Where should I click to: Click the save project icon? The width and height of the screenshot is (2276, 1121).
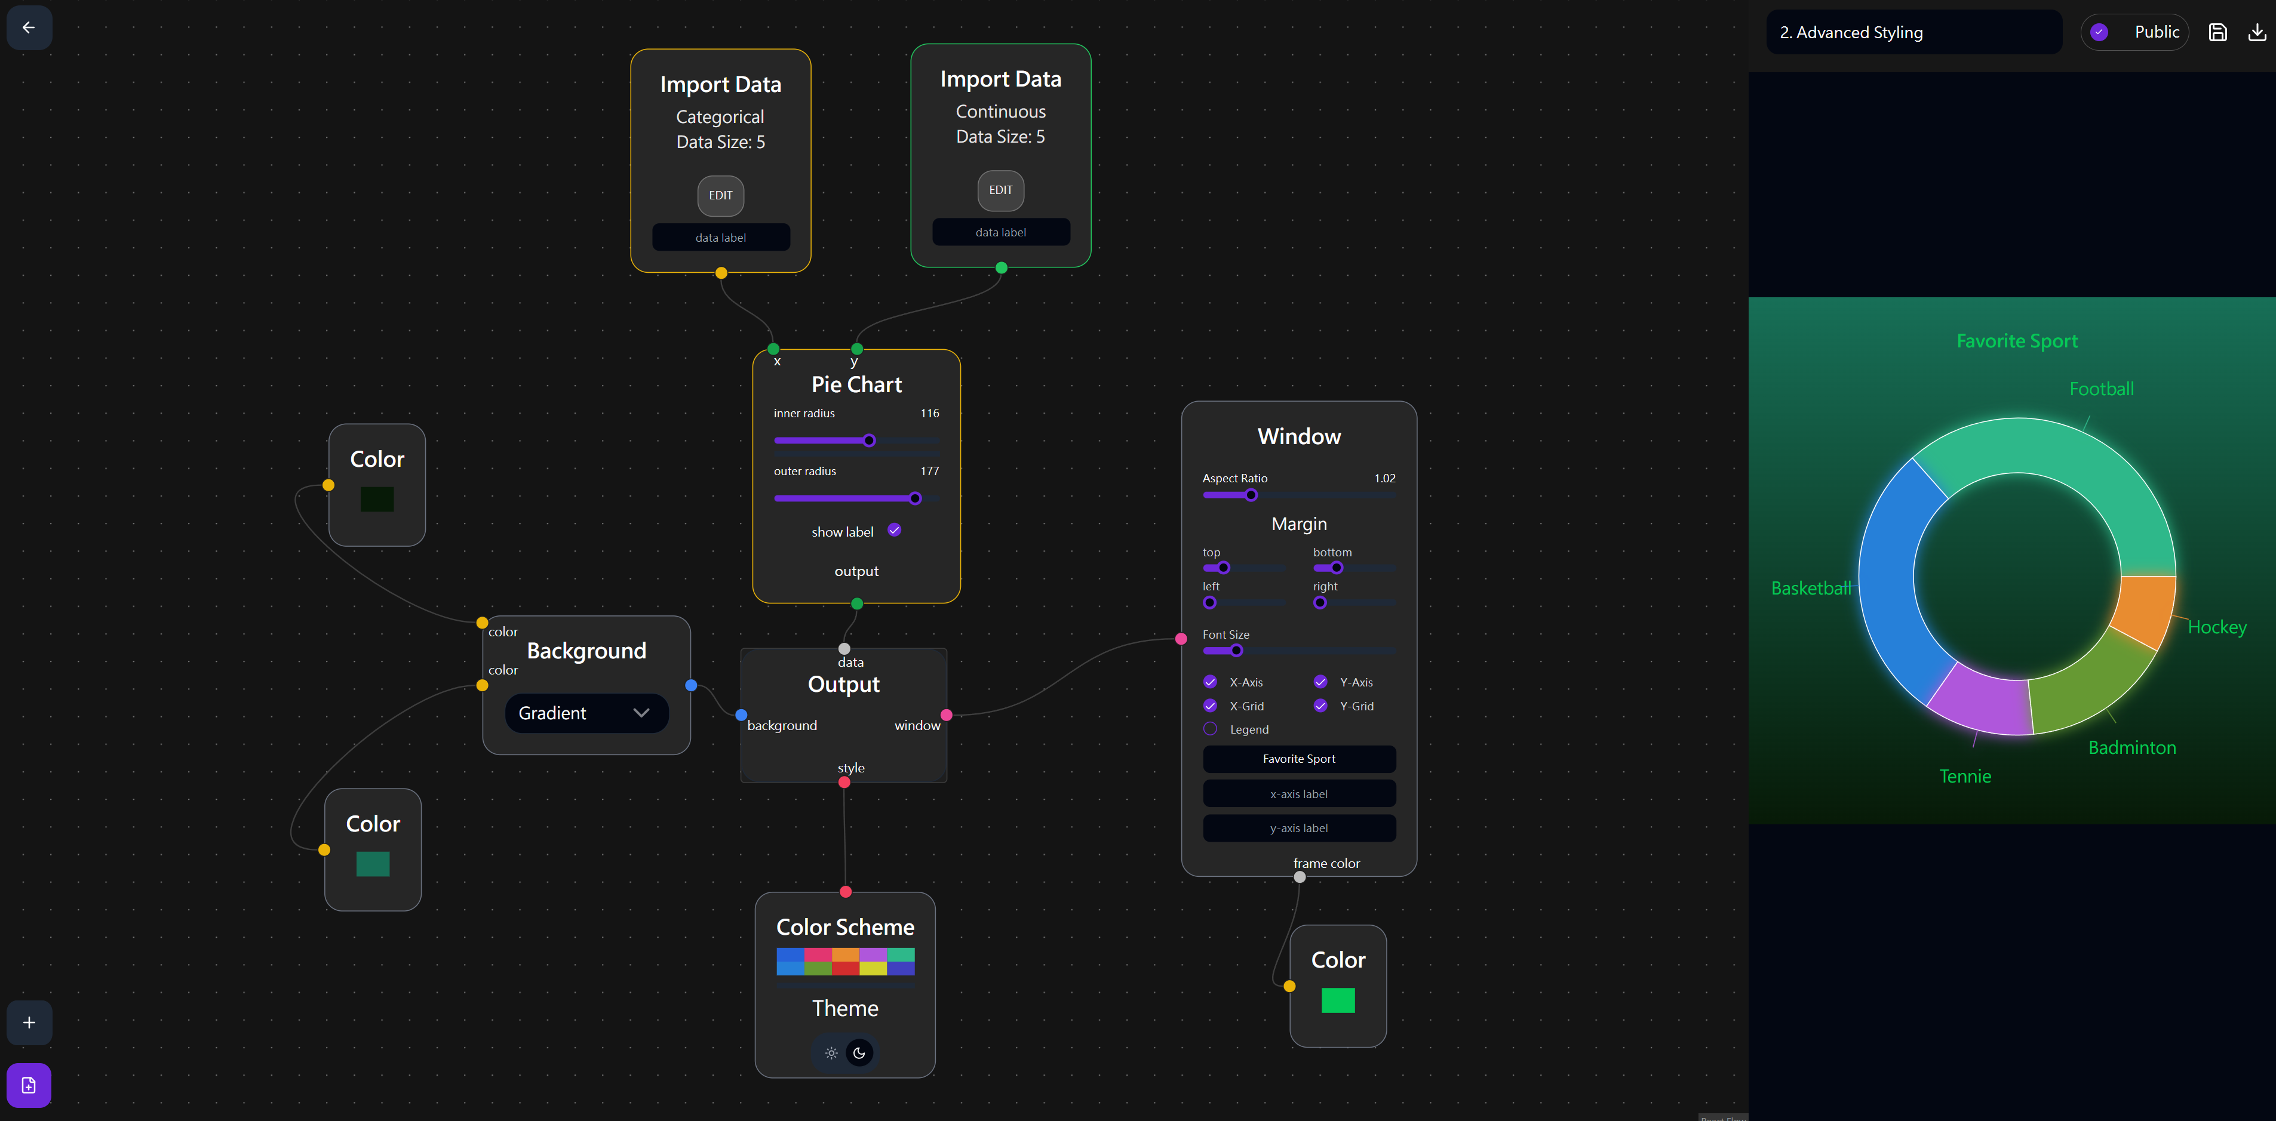click(2217, 33)
